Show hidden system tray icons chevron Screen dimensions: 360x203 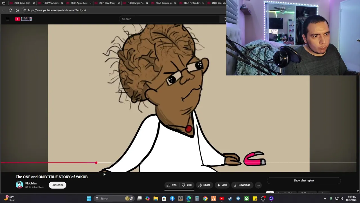325,198
